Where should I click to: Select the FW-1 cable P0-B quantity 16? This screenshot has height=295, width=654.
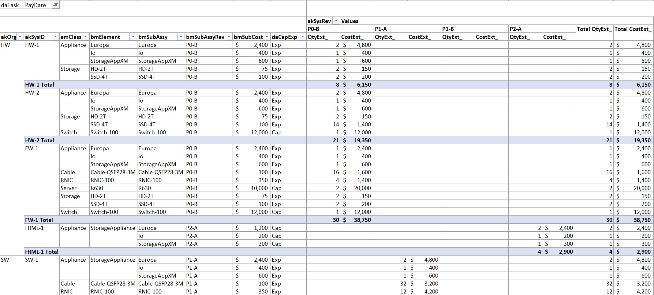point(323,172)
